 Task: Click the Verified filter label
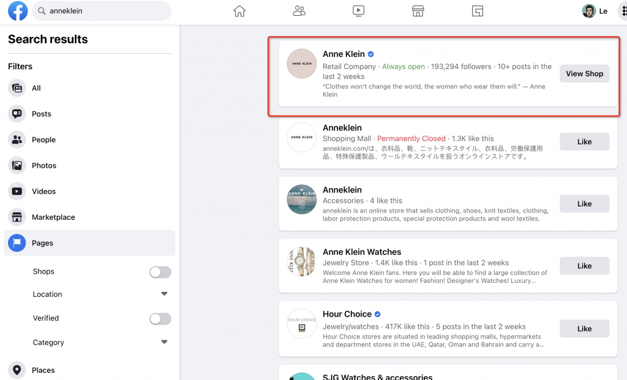[x=46, y=318]
